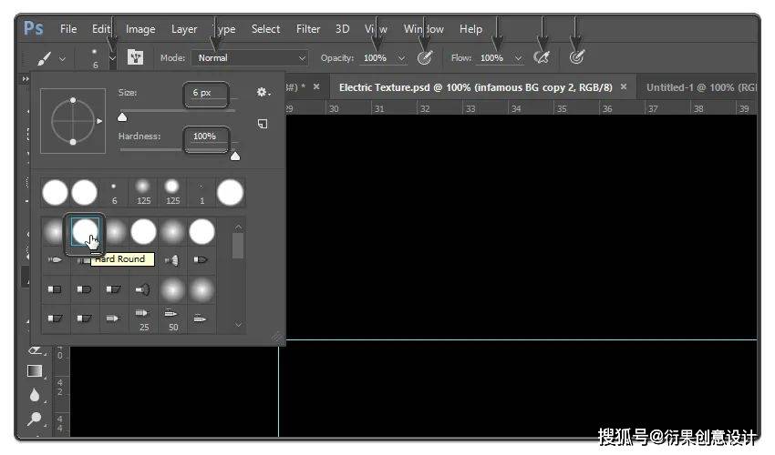Screen dimensions: 775x455
Task: Select the Dodge tool
Action: point(35,419)
